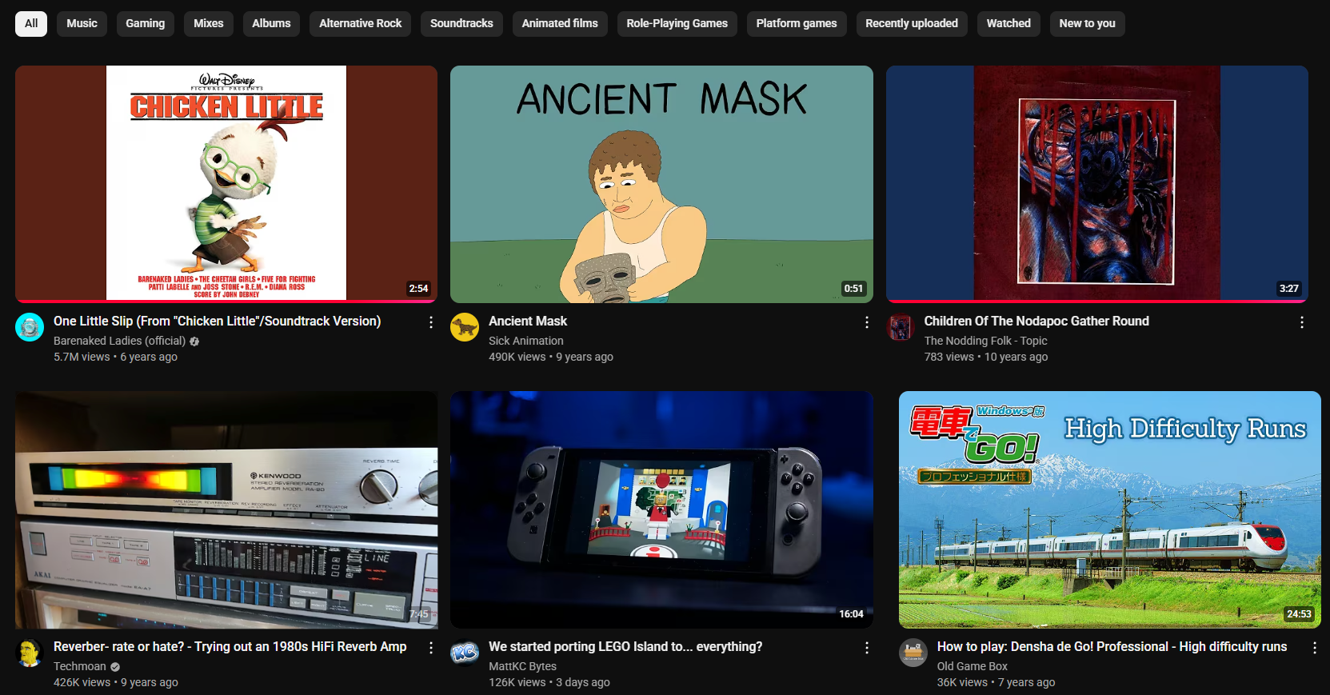Select the Watched filter chip
Image resolution: width=1330 pixels, height=695 pixels.
click(1008, 23)
